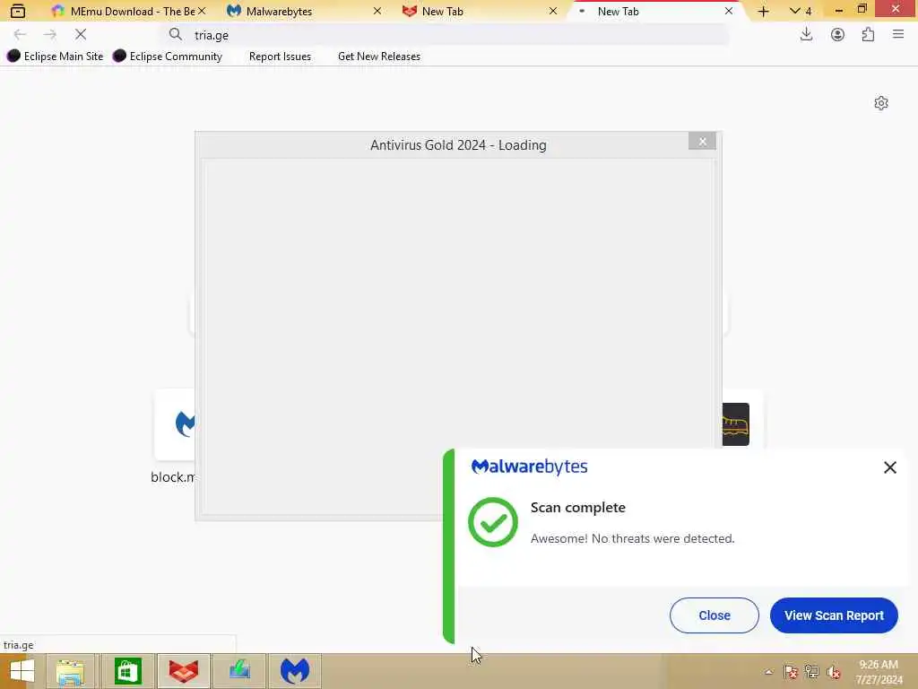Open Action Center flag tray icon
This screenshot has height=689, width=918.
point(791,672)
